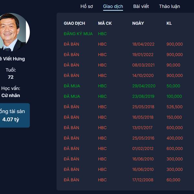Click the date 16/05/2018
The height and width of the screenshot is (194, 194).
click(143, 117)
